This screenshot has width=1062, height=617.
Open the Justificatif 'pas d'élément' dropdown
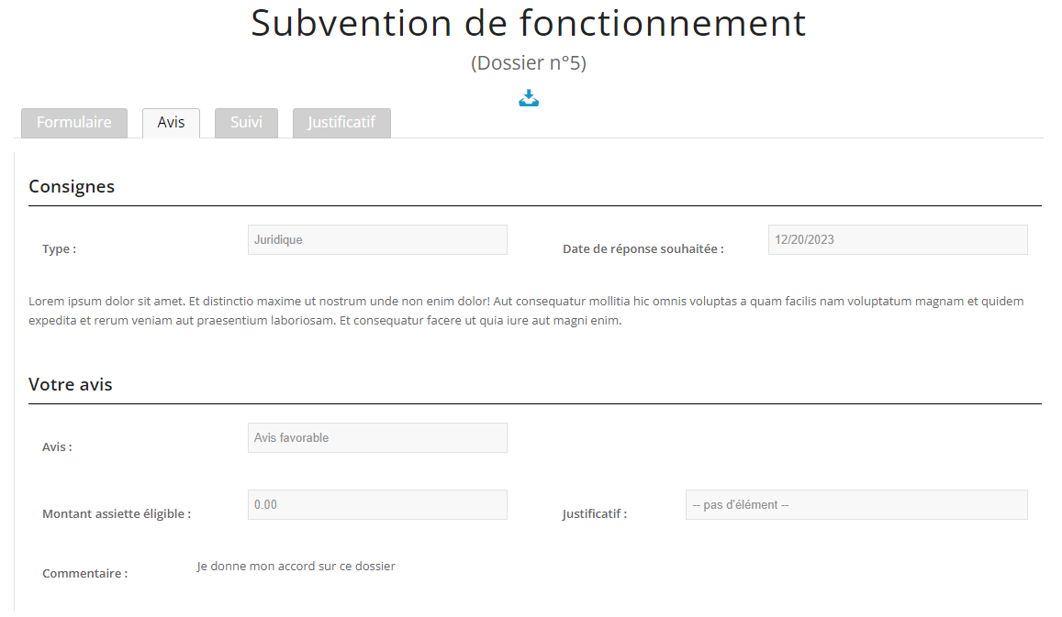pyautogui.click(x=855, y=505)
